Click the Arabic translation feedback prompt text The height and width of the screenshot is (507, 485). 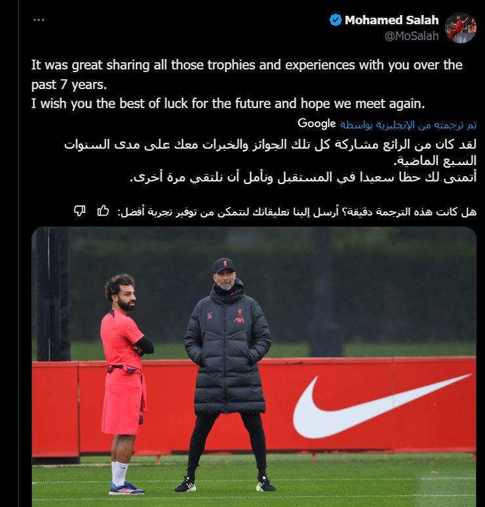(x=297, y=212)
